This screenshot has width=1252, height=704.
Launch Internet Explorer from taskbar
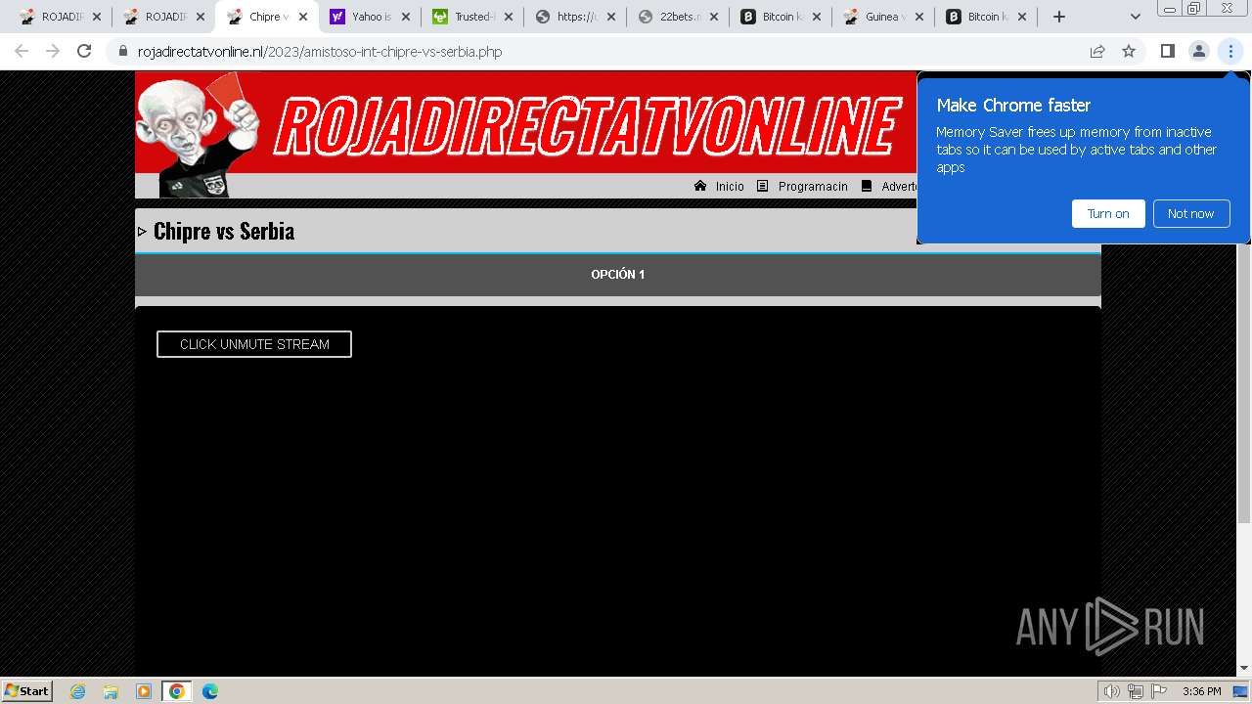[78, 691]
